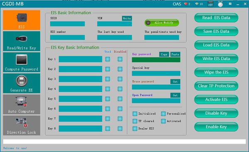The width and height of the screenshot is (249, 152).
Task: Open the Auto Computer module
Action: pos(22,104)
